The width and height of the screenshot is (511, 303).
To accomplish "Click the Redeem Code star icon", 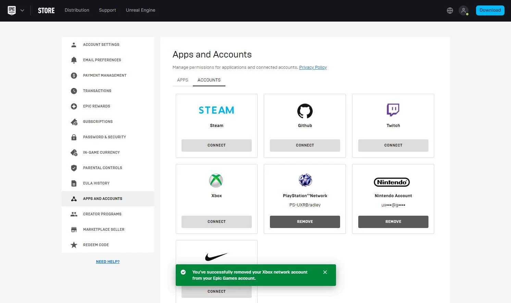I will point(74,245).
